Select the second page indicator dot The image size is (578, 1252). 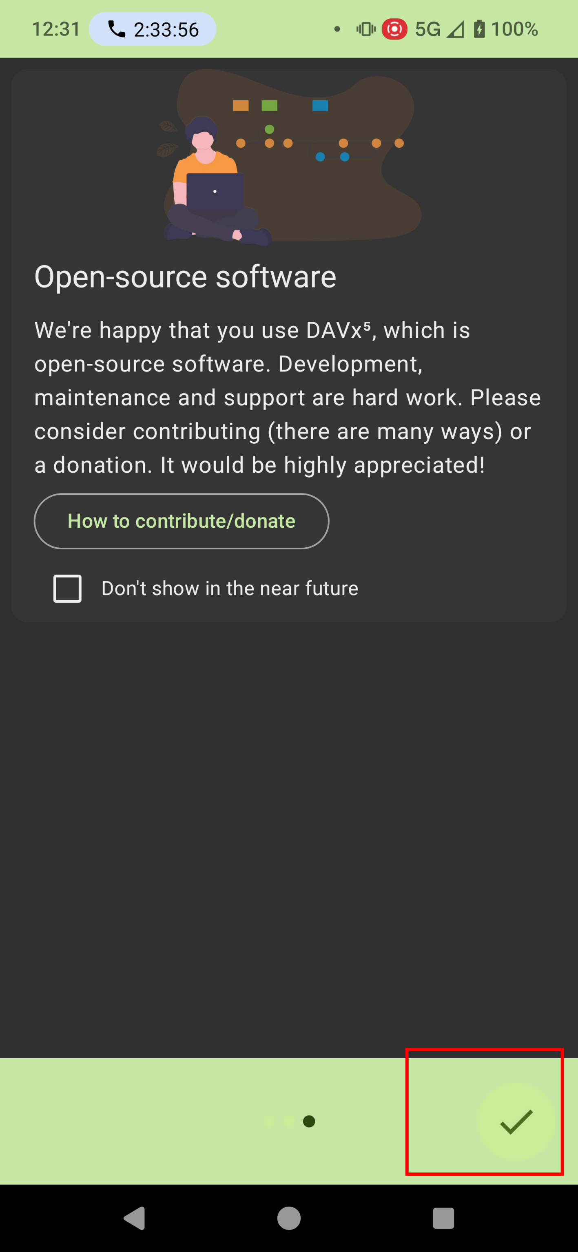[289, 1121]
